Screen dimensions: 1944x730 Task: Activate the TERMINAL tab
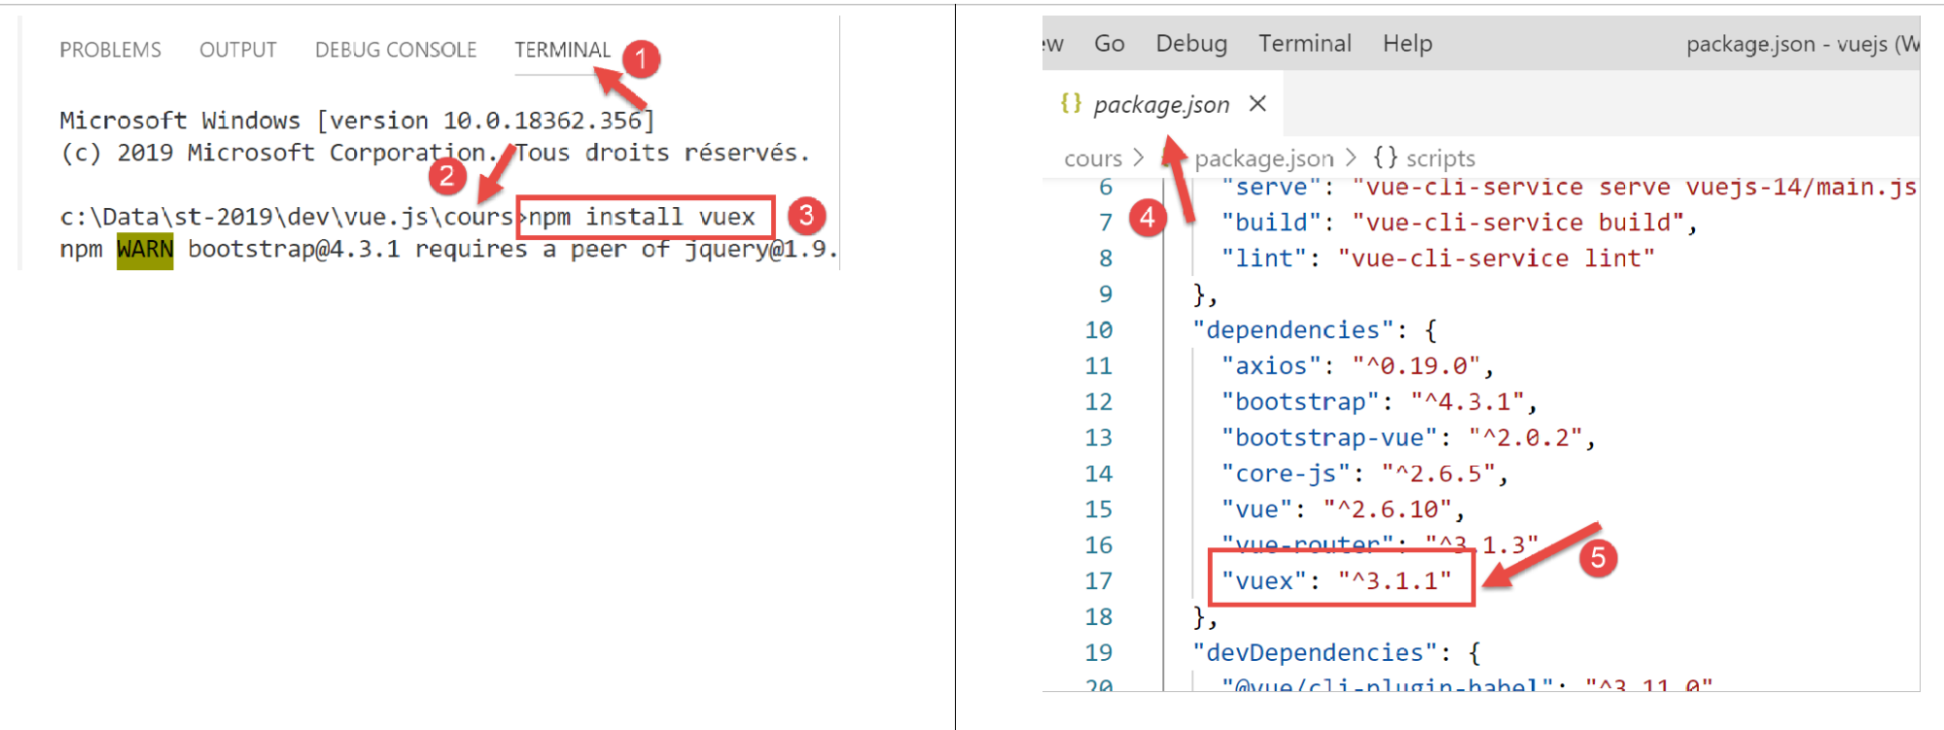click(x=562, y=50)
